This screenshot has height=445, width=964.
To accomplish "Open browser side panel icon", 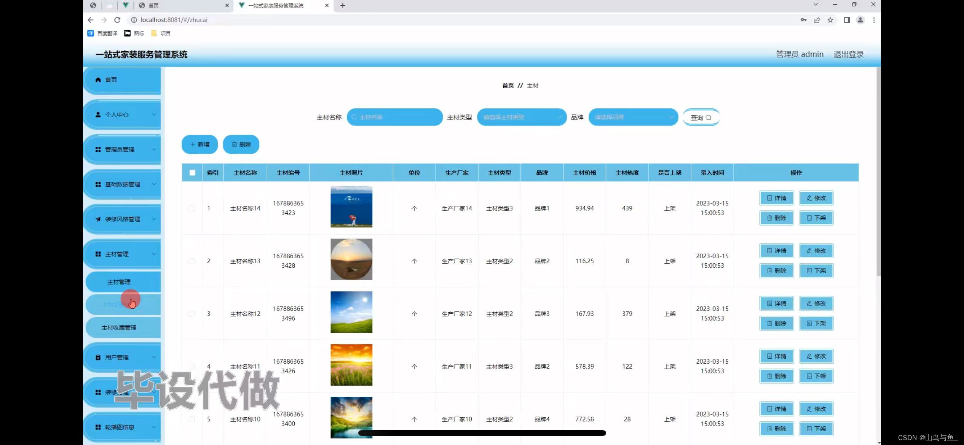I will pyautogui.click(x=847, y=20).
